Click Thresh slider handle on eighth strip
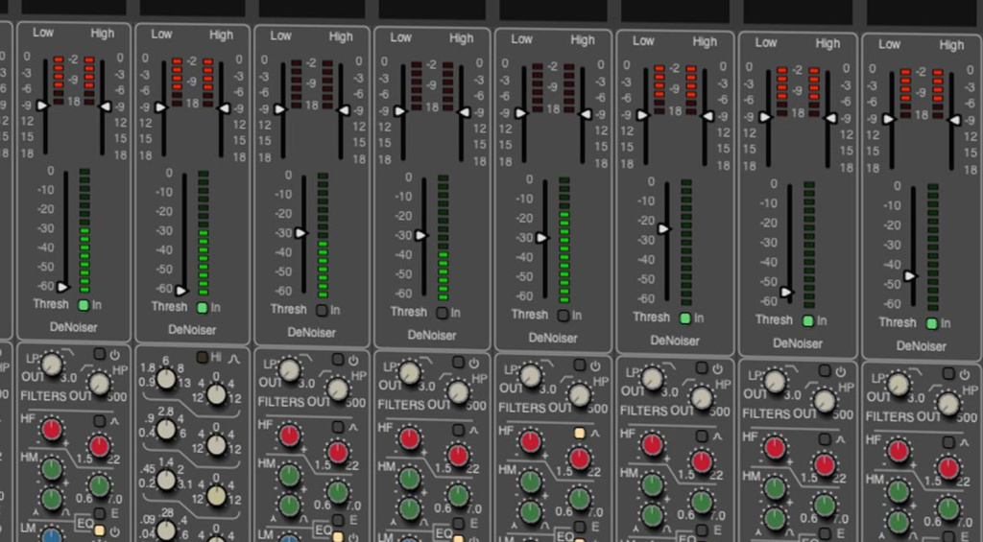 click(910, 275)
